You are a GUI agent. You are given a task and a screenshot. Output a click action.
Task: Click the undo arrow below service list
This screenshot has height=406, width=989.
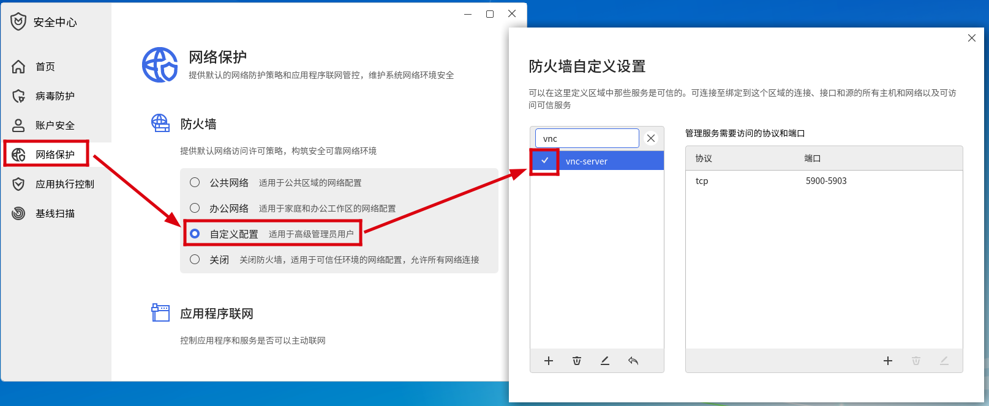coord(633,361)
